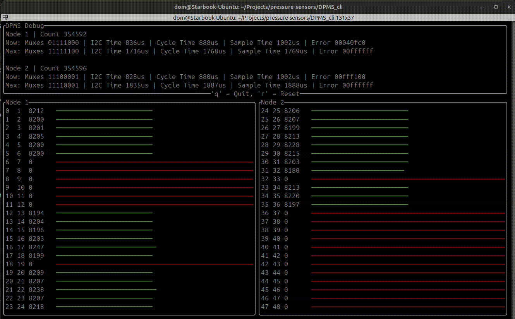Image resolution: width=515 pixels, height=319 pixels.
Task: Click the value 8205 in row 3 4
Action: pyautogui.click(x=36, y=136)
